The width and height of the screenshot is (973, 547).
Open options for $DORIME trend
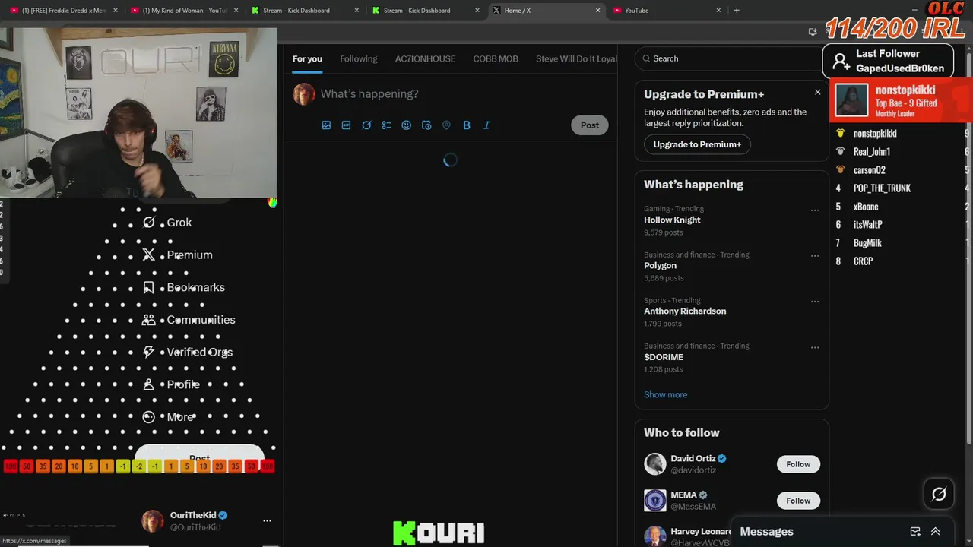tap(815, 347)
